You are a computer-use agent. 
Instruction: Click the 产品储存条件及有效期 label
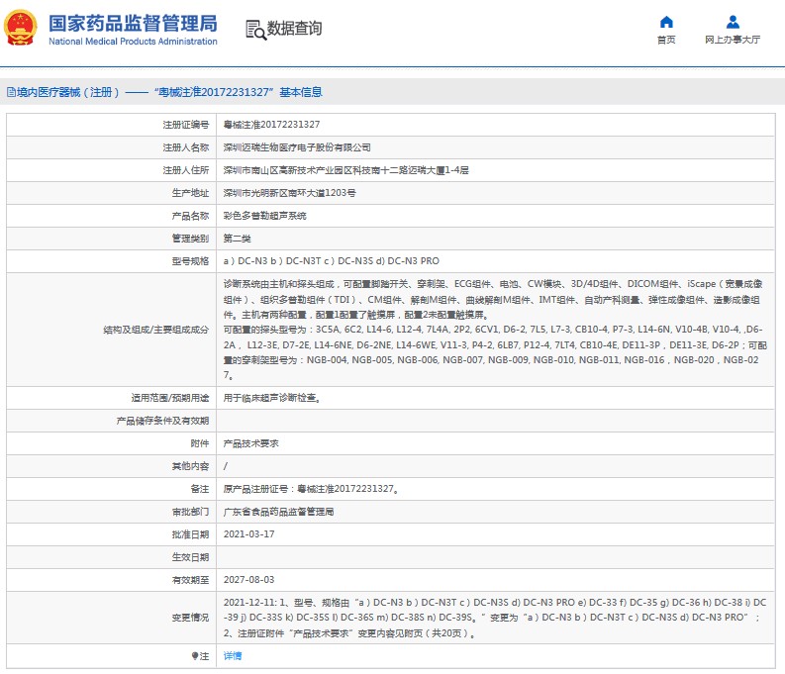[x=162, y=421]
